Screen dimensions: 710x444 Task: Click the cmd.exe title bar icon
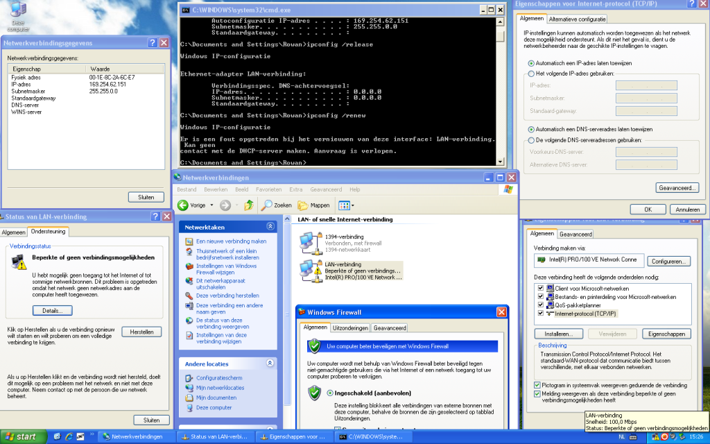pyautogui.click(x=186, y=10)
